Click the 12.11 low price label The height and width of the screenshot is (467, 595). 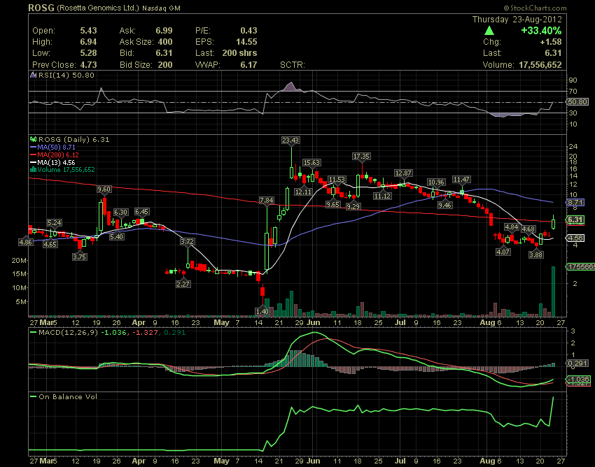point(303,192)
